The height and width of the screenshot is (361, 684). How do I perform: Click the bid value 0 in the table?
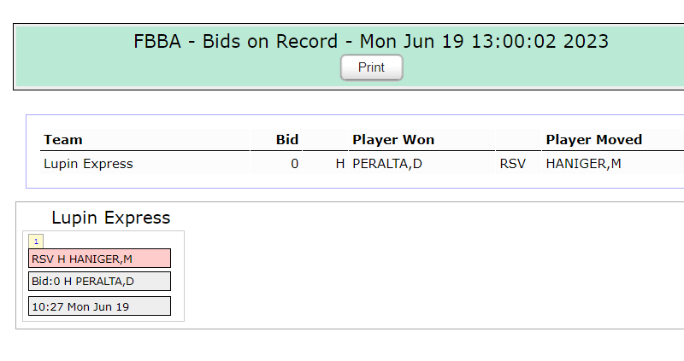point(294,164)
